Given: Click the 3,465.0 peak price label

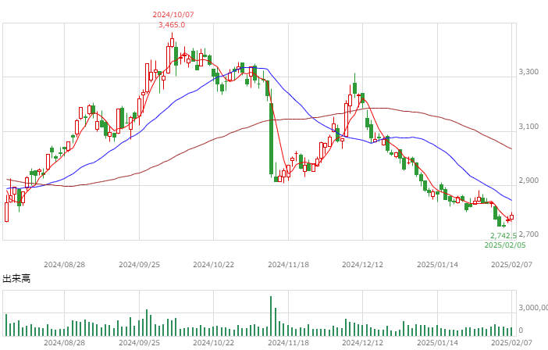Looking at the screenshot, I should pos(172,25).
